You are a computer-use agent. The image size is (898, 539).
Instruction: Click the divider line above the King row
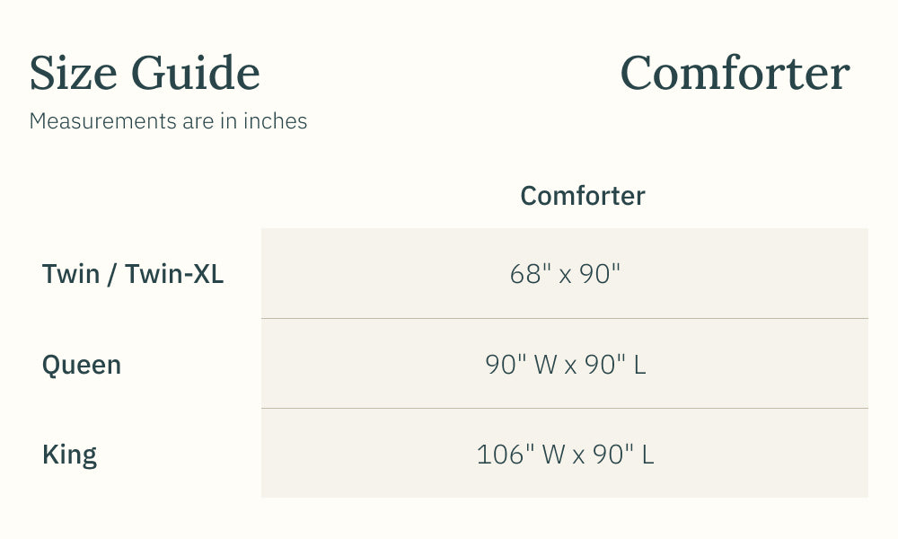click(565, 409)
